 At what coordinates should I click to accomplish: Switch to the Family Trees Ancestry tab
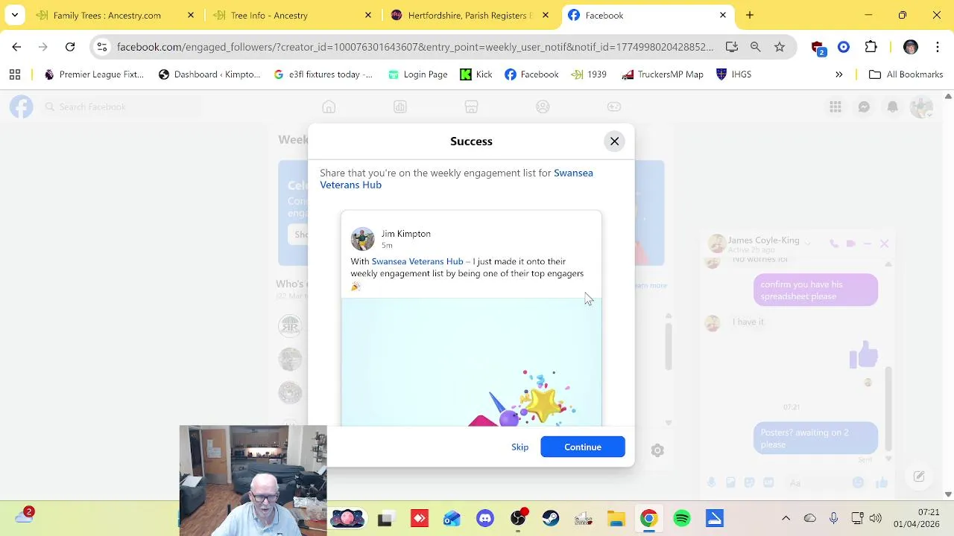pyautogui.click(x=107, y=15)
